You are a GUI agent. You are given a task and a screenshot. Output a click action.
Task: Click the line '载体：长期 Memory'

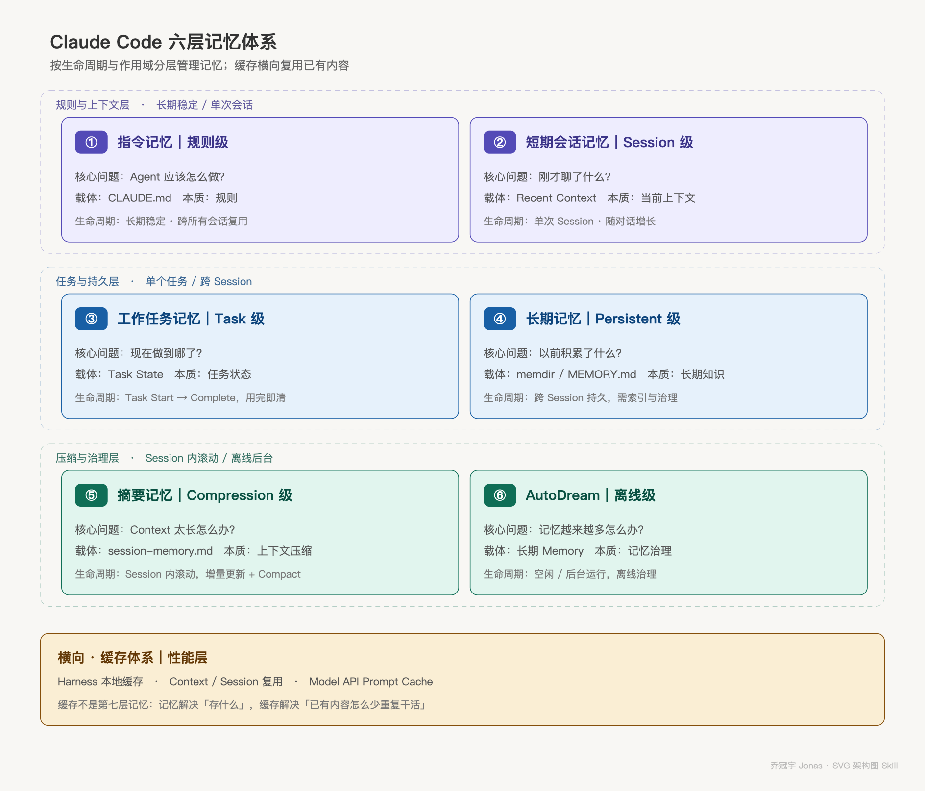coord(534,550)
